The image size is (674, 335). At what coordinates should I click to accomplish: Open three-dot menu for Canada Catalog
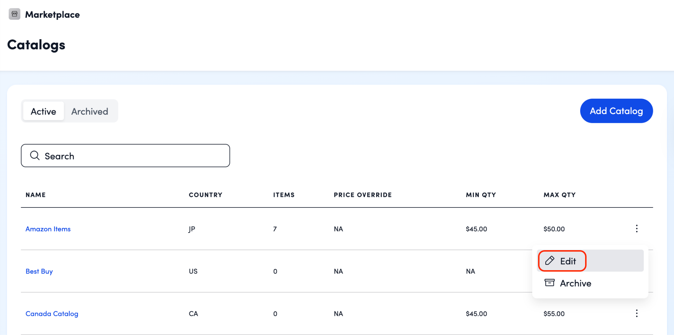(636, 314)
